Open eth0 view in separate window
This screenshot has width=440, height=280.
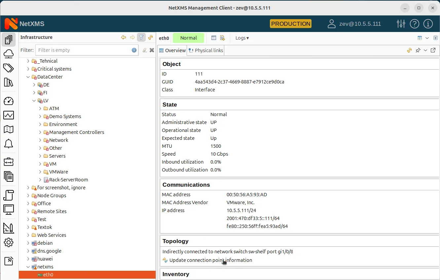pyautogui.click(x=433, y=50)
